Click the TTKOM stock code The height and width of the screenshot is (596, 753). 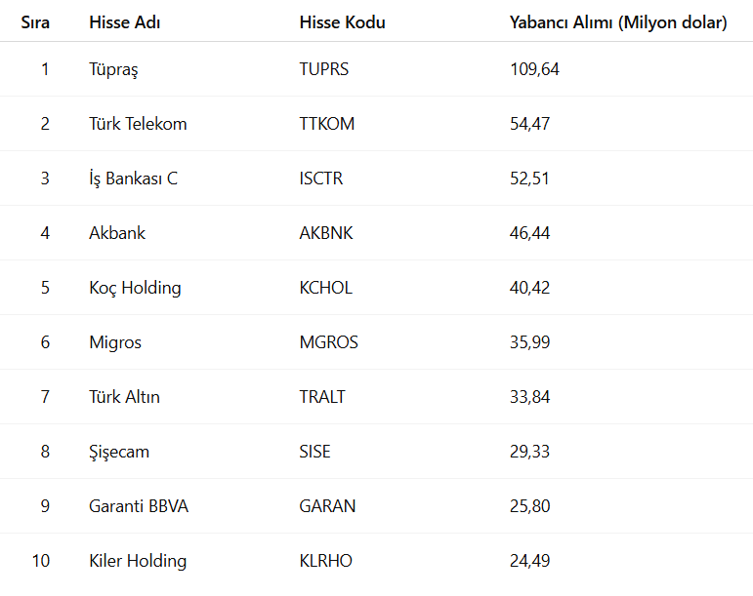[x=327, y=124]
